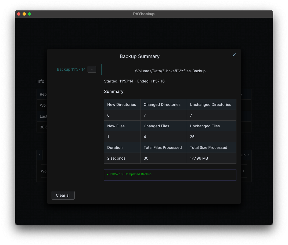Click the Info heading in background
The width and height of the screenshot is (288, 245).
click(x=40, y=81)
